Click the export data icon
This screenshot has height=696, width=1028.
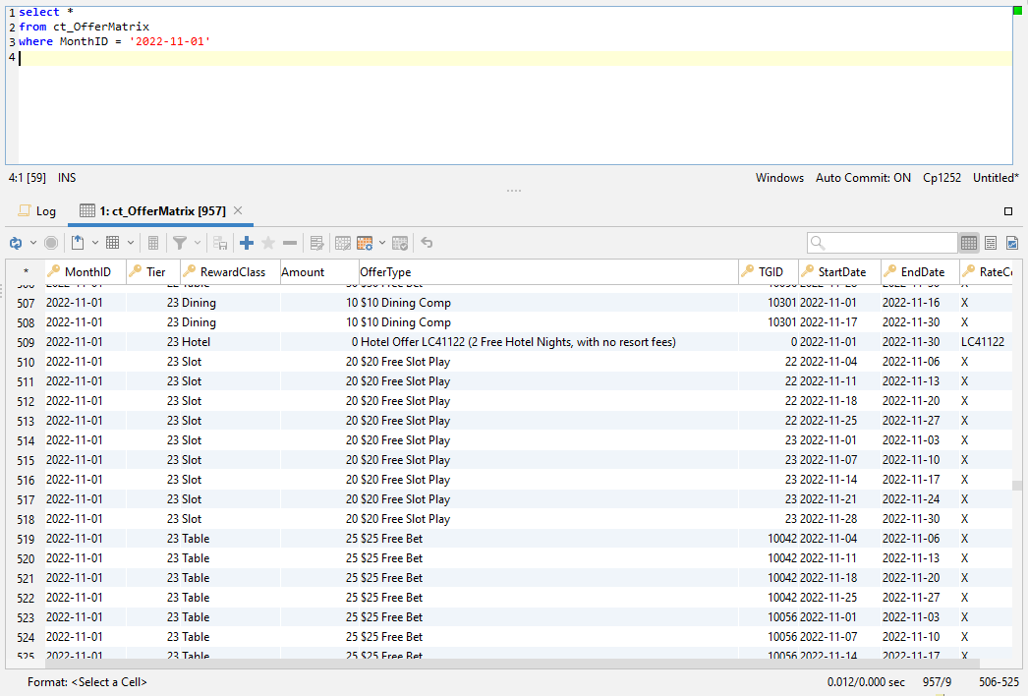click(x=77, y=243)
